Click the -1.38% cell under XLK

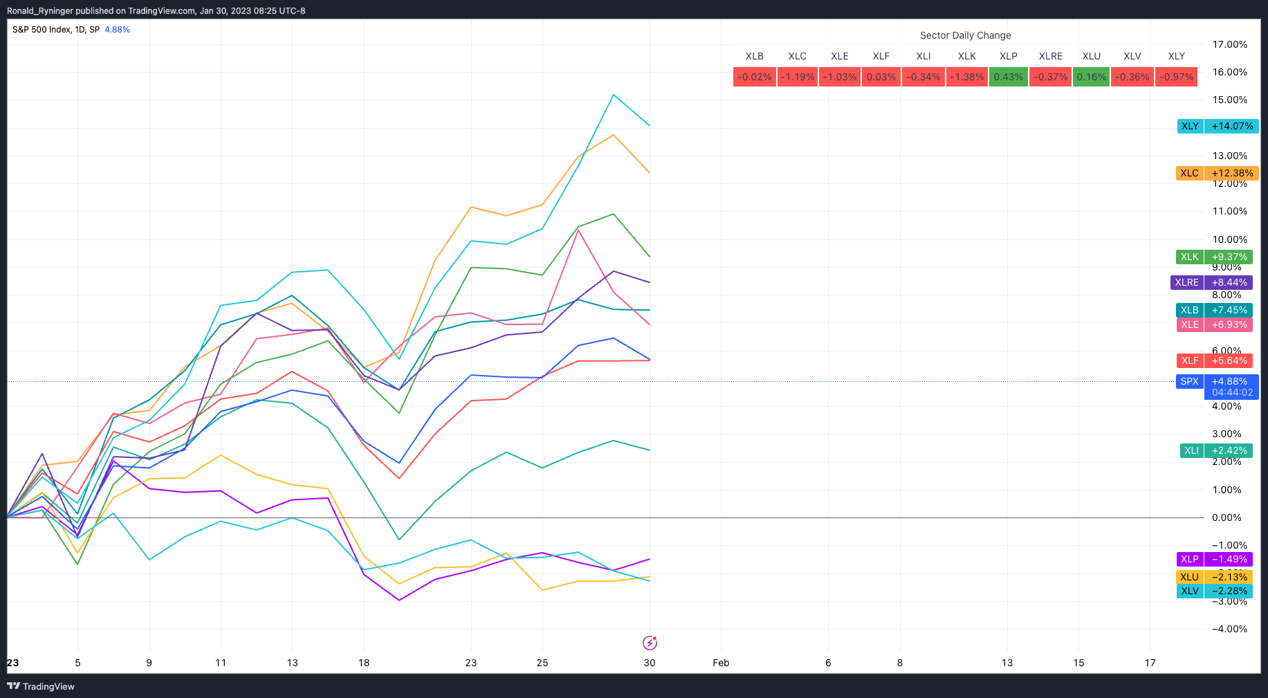(967, 77)
